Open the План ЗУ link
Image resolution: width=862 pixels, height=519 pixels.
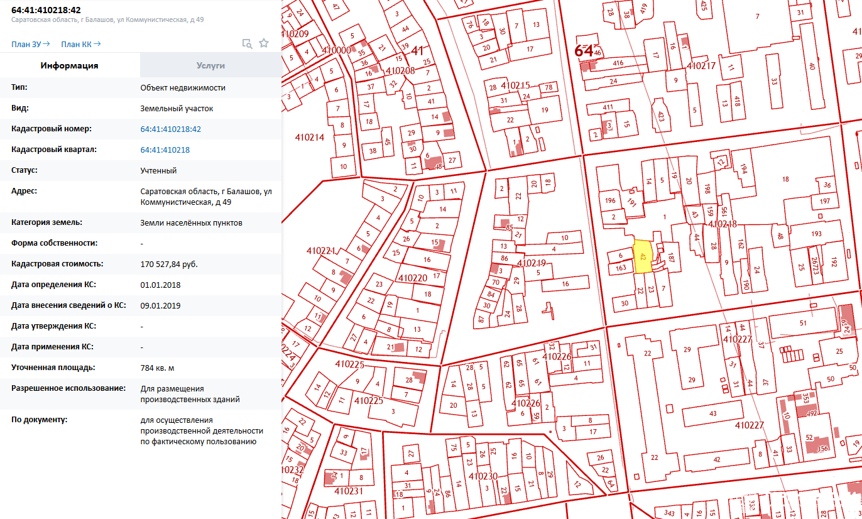tap(30, 44)
